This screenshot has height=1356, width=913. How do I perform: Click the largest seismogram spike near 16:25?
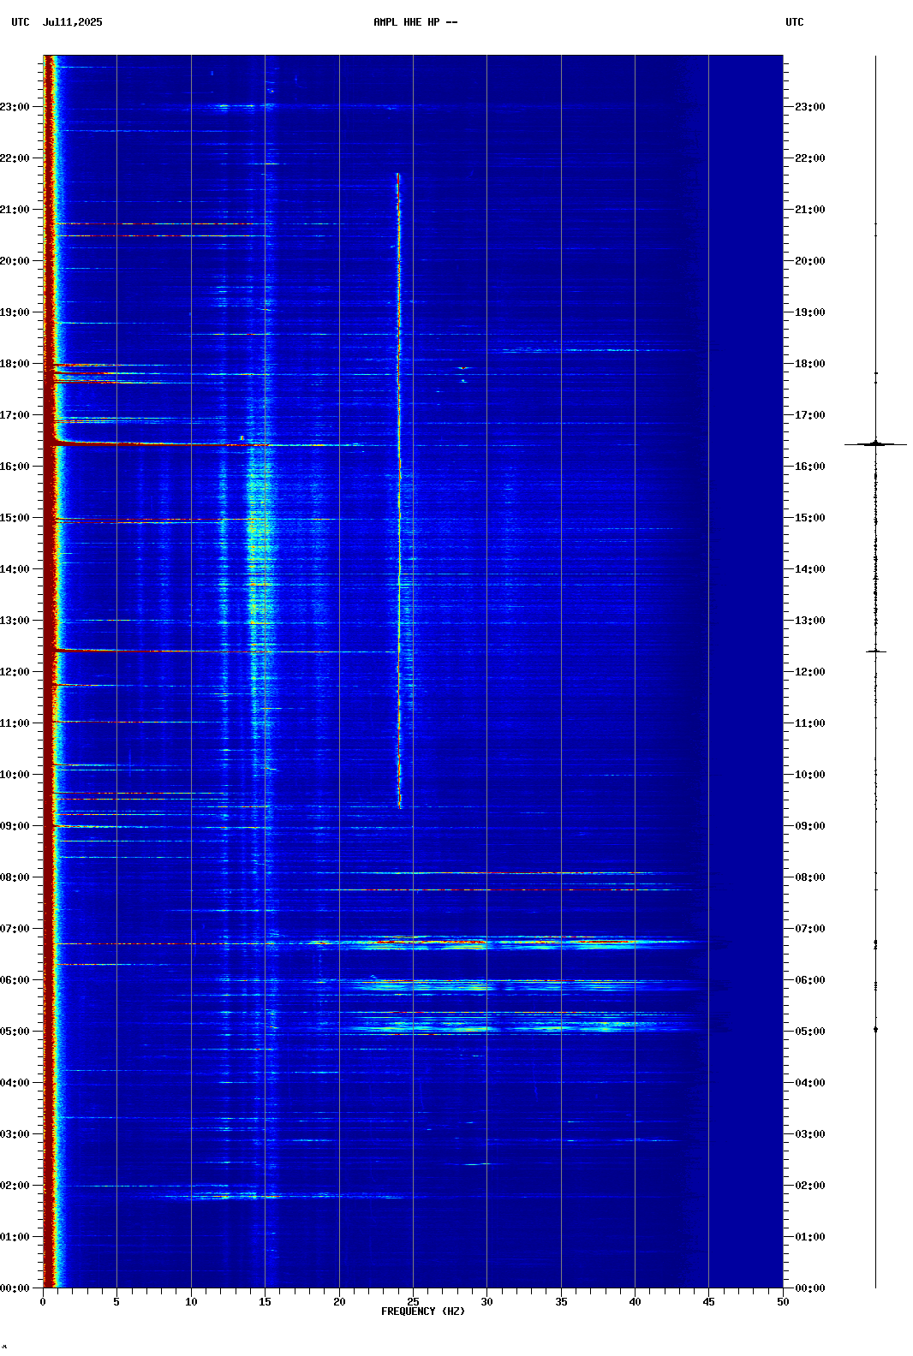875,443
